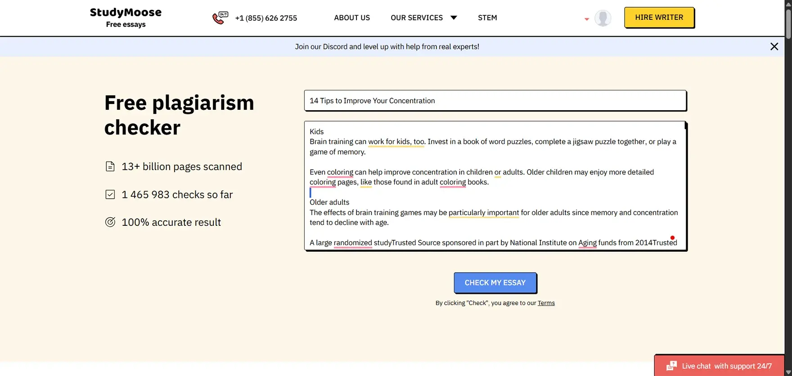Click into the essay title input field
This screenshot has height=376, width=792.
point(495,101)
